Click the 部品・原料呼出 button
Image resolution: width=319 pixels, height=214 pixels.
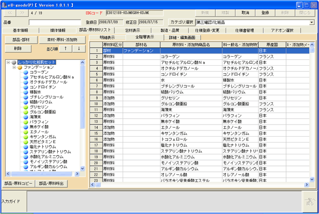point(52,184)
